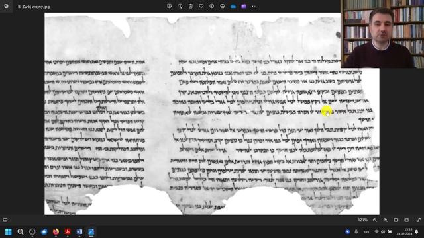
Task: Open the clock showing 24.02.2024
Action: [404, 232]
